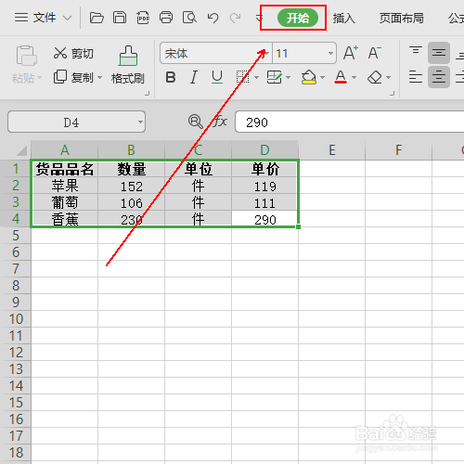Apply red font color A
The height and width of the screenshot is (464, 464).
(x=341, y=77)
